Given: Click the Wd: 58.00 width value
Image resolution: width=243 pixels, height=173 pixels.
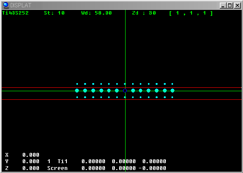Looking at the screenshot, I should tap(96, 13).
